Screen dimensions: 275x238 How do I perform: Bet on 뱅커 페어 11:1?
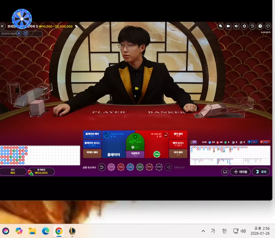pyautogui.click(x=178, y=135)
